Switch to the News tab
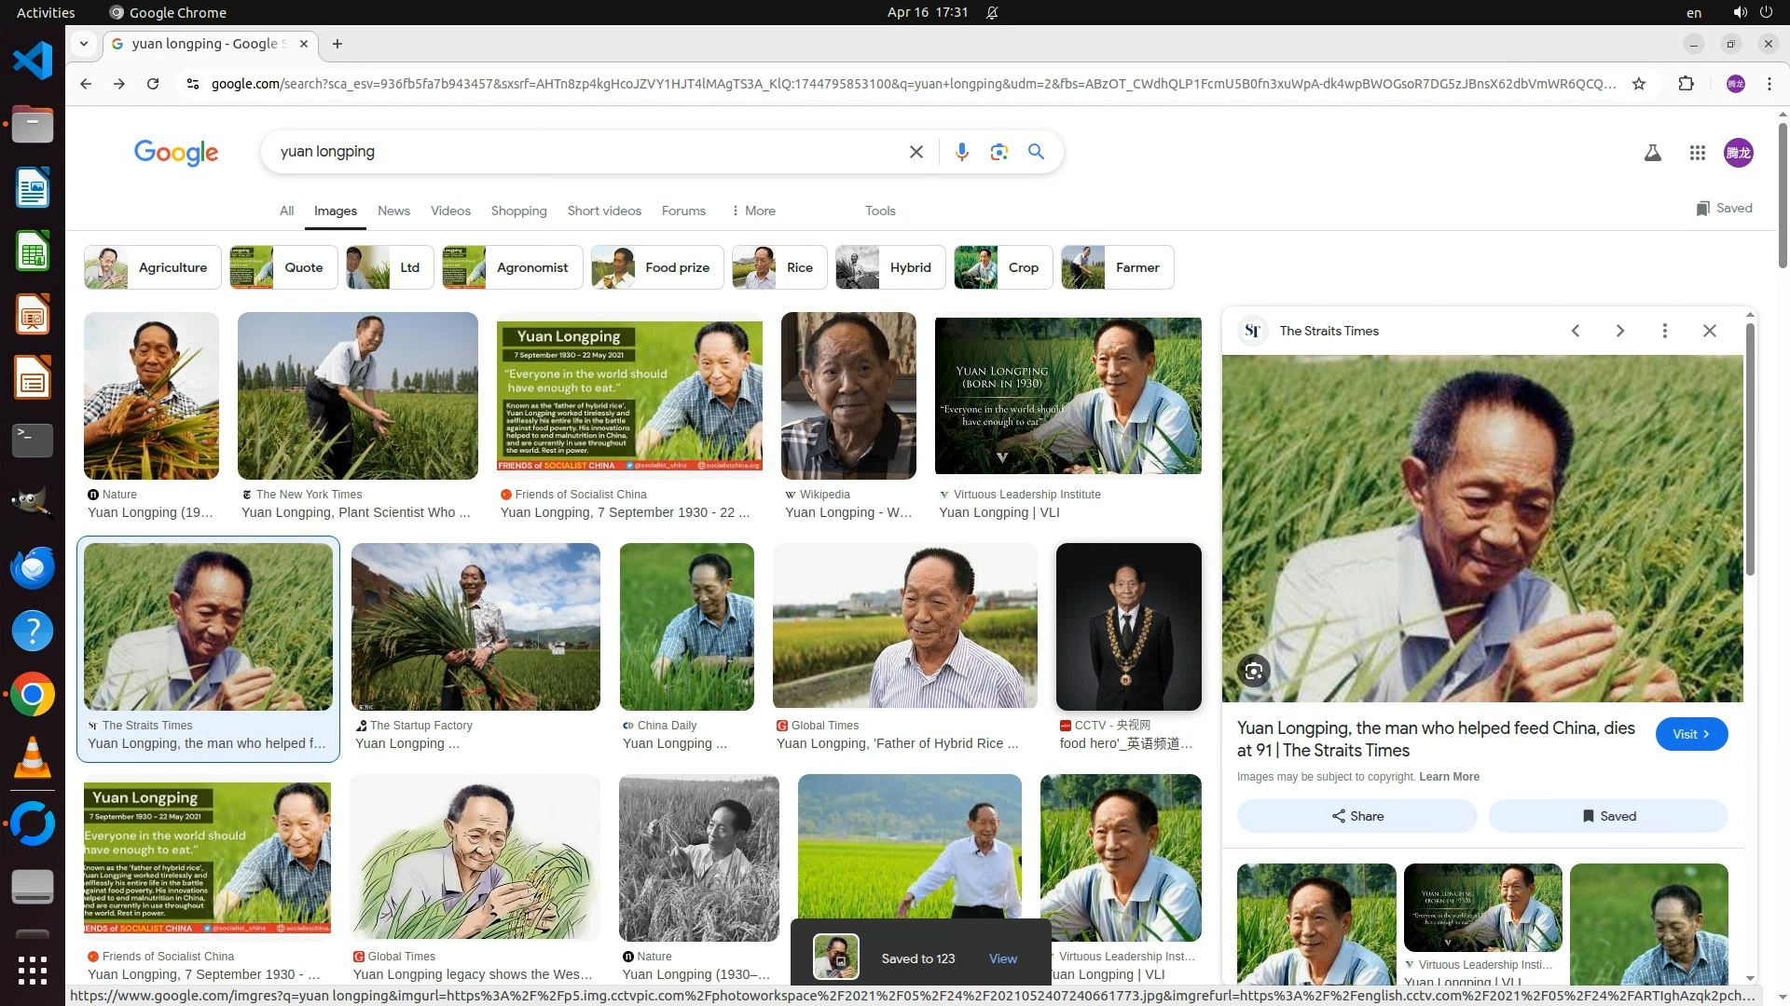 coord(393,211)
